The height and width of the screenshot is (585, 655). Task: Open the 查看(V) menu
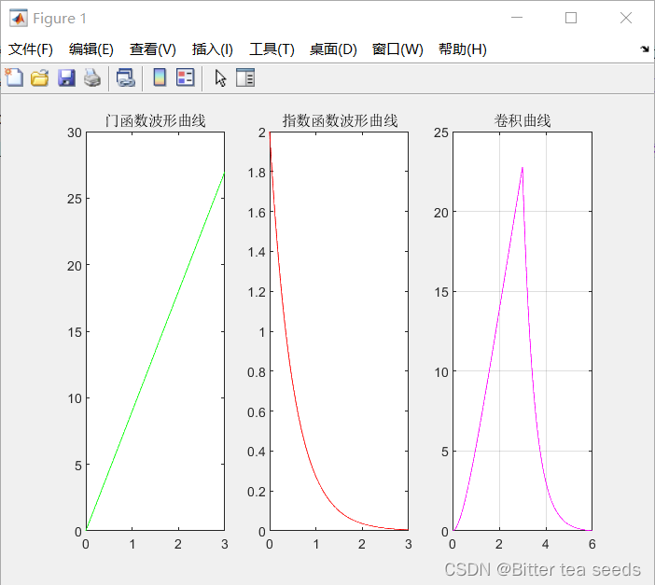[152, 49]
